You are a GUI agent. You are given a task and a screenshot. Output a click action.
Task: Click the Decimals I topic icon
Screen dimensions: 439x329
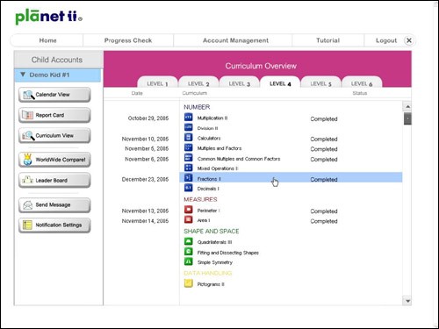tap(188, 188)
